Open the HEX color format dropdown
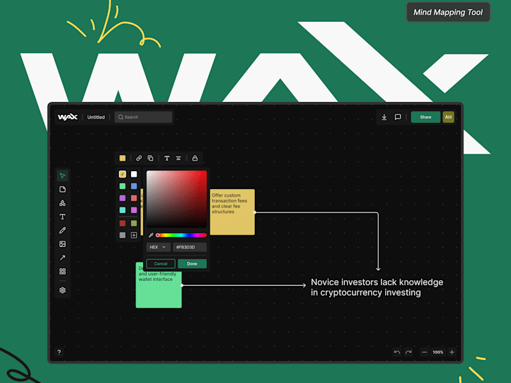Image resolution: width=511 pixels, height=383 pixels. pos(158,247)
